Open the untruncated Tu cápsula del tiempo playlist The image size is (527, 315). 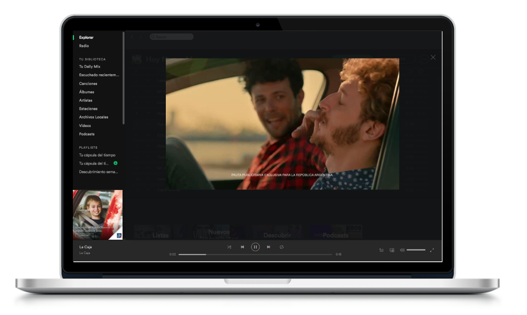(x=97, y=156)
